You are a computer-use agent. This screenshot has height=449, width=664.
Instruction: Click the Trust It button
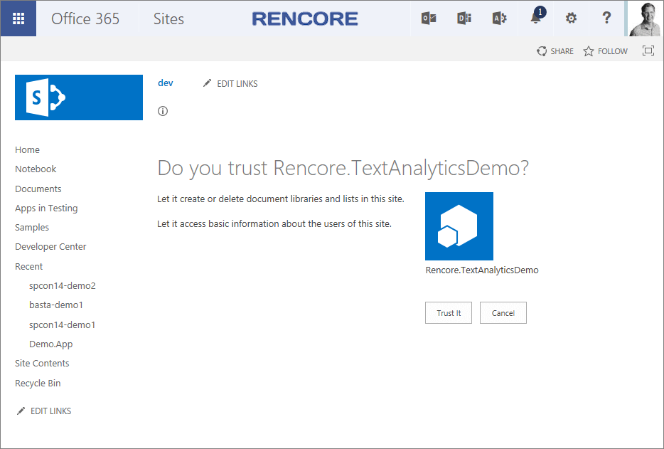coord(449,313)
